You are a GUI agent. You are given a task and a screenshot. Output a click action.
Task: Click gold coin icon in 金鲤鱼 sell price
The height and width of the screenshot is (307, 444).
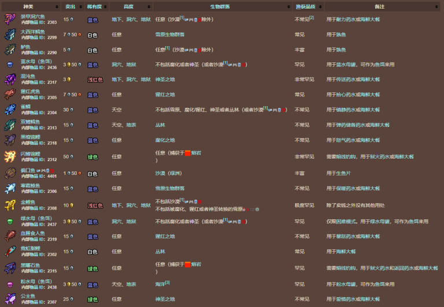click(x=72, y=205)
